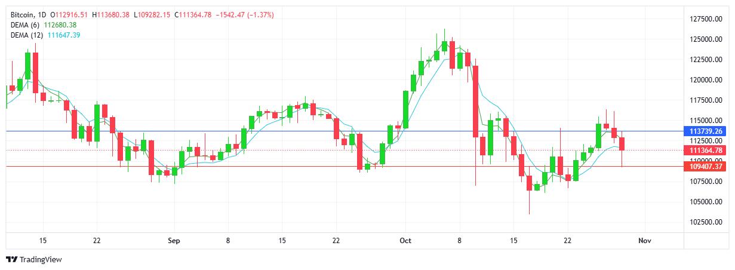Click the blue 113739.26 price label
Screen dimensions: 735x270
[x=706, y=131]
